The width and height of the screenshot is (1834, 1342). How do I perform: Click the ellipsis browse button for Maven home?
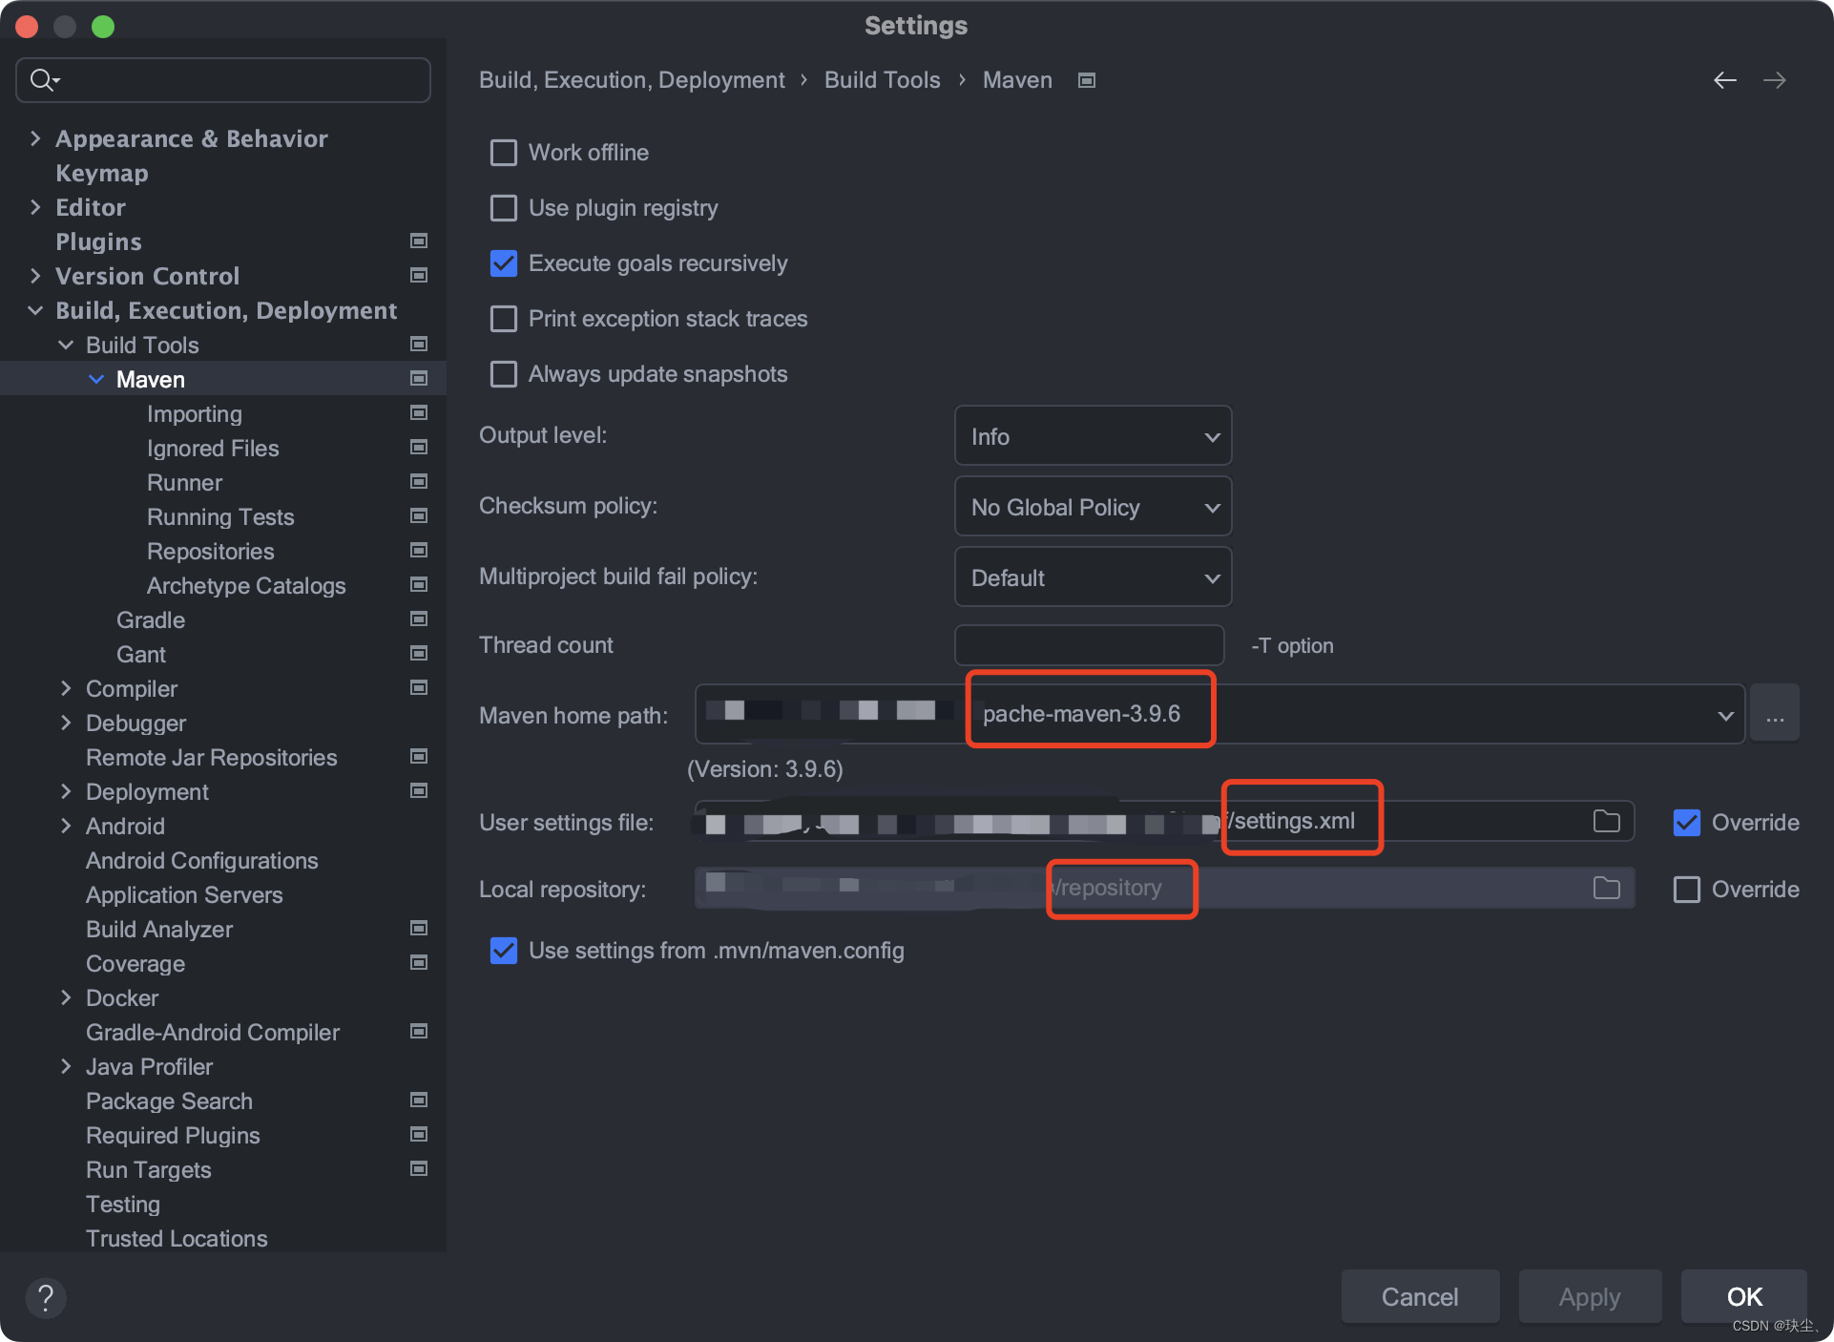coord(1774,714)
